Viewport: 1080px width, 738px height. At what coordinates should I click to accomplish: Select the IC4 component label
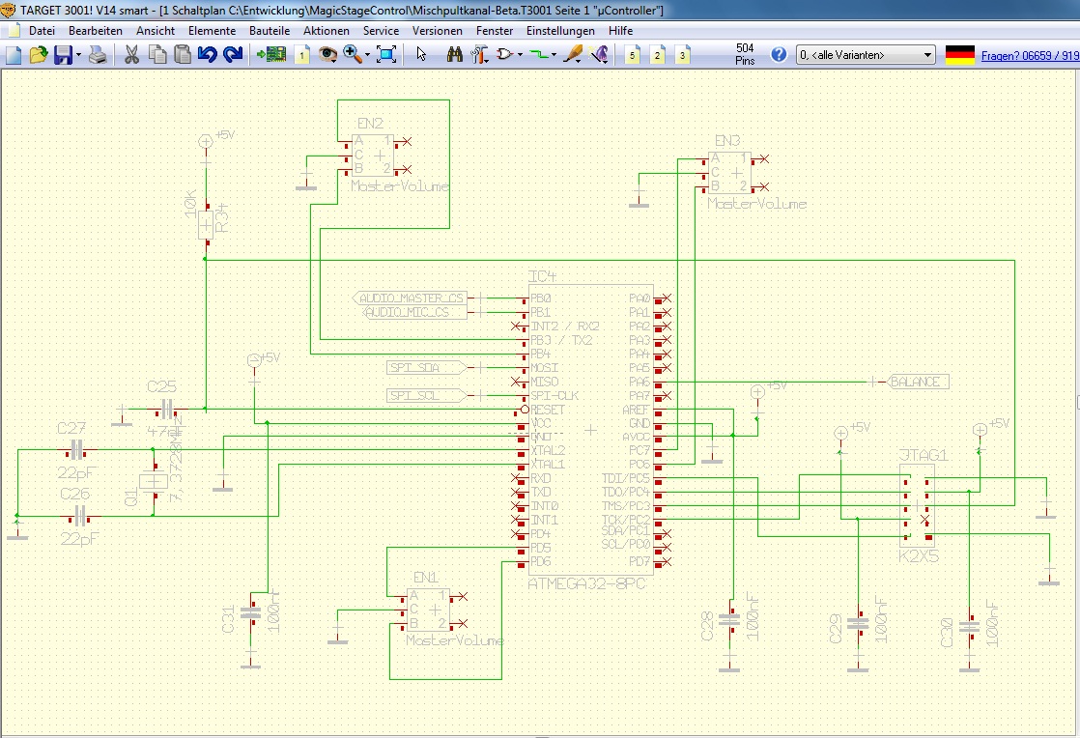click(542, 276)
